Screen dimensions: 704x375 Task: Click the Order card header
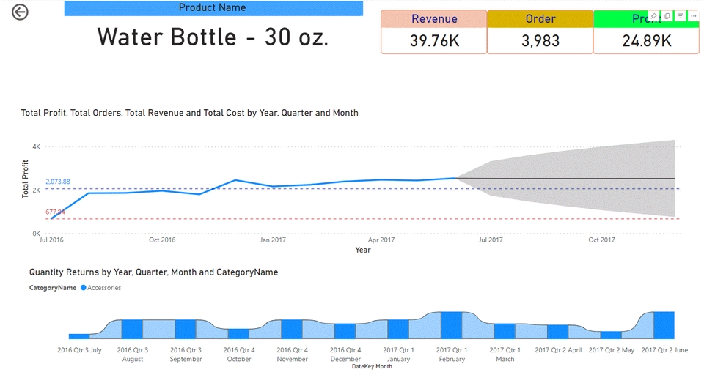point(540,20)
